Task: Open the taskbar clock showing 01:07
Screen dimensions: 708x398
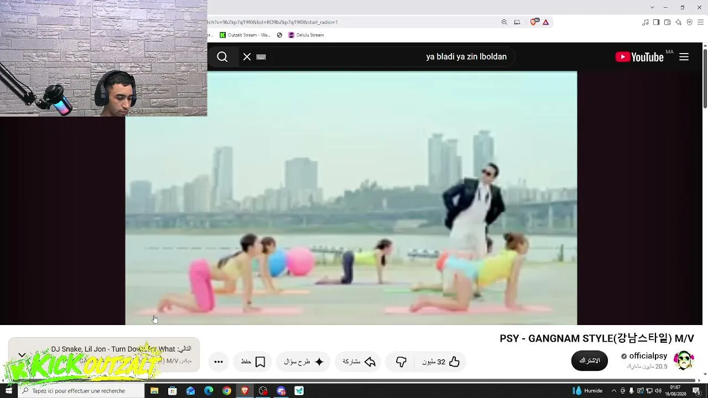Action: point(675,391)
